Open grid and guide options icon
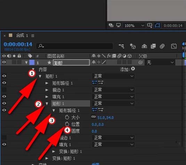Image resolution: width=186 pixels, height=165 pixels. 149,25
